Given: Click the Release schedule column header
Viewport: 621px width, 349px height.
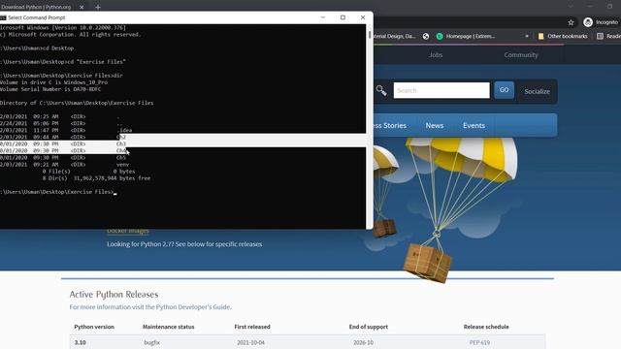Looking at the screenshot, I should (486, 327).
